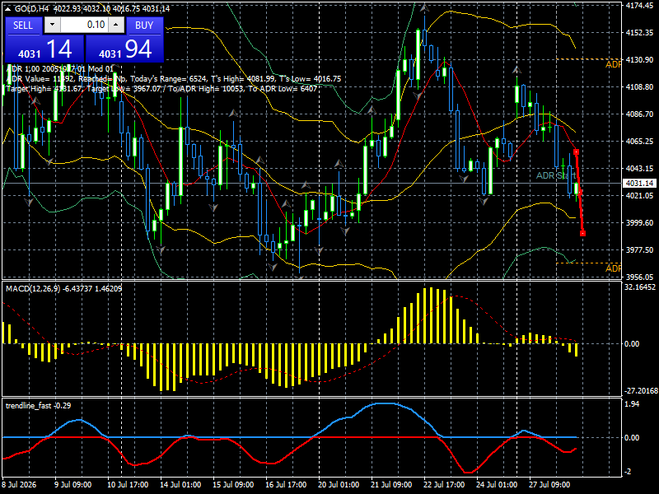Click the buy price 4031 94 tile
Viewport: 659px width, 494px height.
124,49
